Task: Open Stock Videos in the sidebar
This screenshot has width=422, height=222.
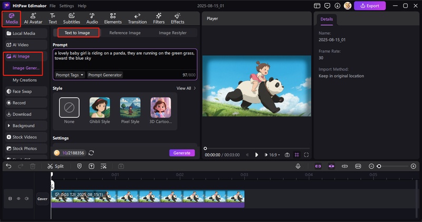Action: 26,137
